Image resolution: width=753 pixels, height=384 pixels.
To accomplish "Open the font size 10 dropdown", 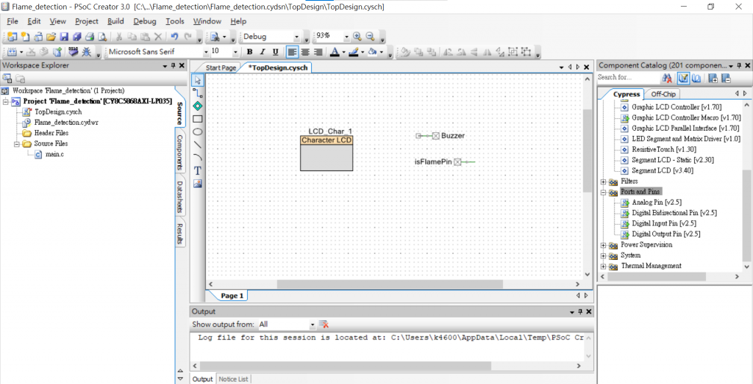I will [x=235, y=52].
